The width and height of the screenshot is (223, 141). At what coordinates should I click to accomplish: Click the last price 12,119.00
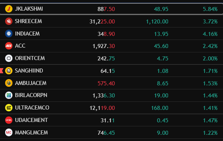pos(102,108)
